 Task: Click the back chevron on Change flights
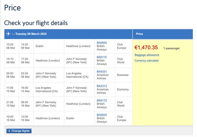9,131
